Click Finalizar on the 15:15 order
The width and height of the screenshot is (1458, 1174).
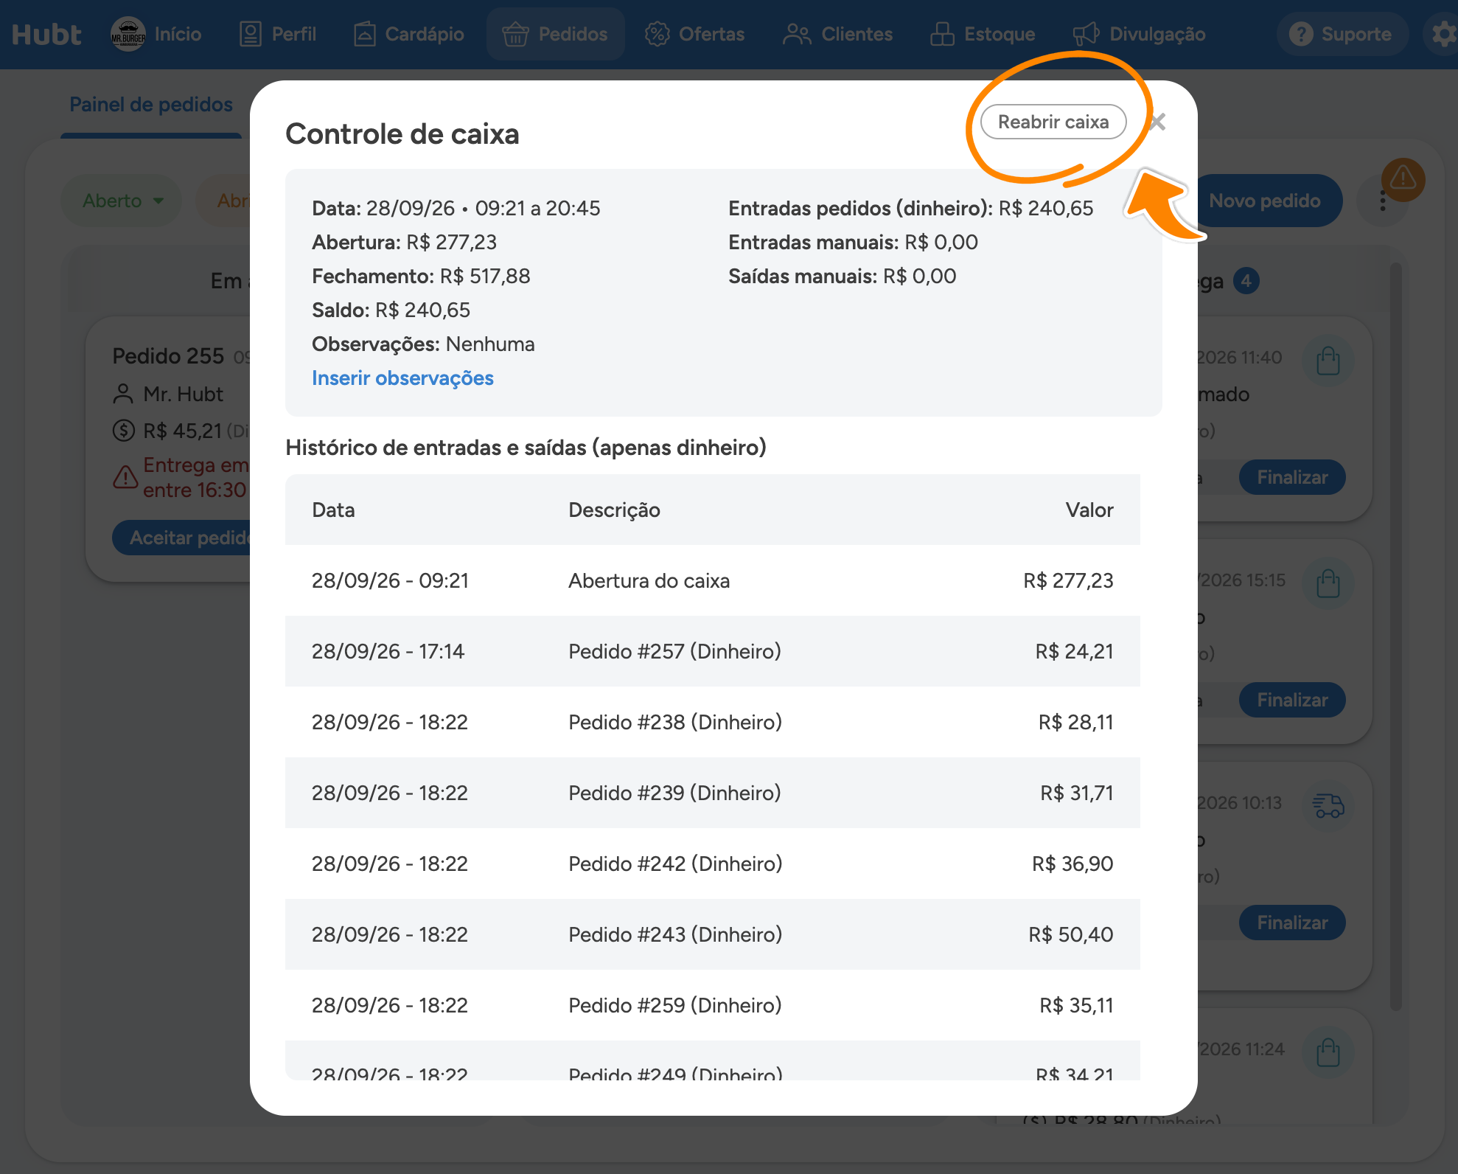[x=1292, y=700]
